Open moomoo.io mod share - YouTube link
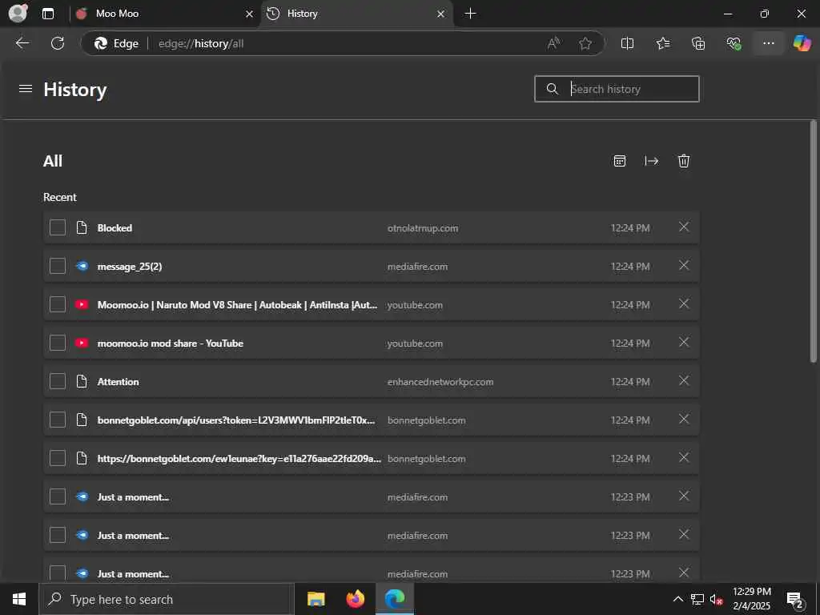820x615 pixels. [171, 344]
